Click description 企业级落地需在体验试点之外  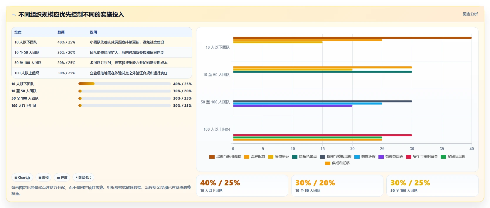click(x=129, y=73)
